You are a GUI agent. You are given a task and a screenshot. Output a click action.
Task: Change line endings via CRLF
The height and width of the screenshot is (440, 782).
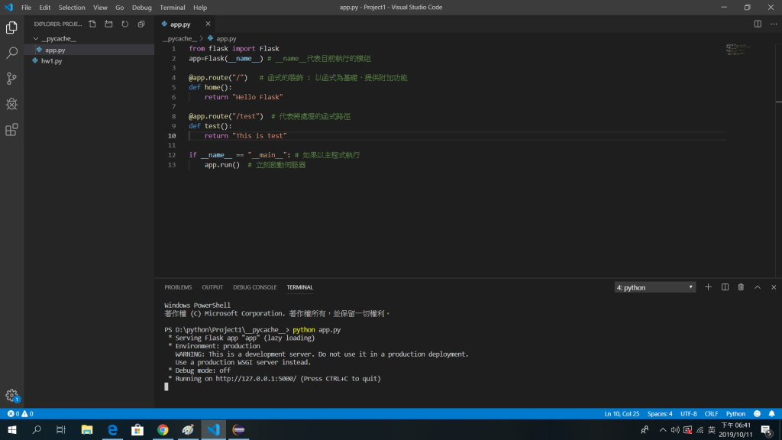click(711, 413)
